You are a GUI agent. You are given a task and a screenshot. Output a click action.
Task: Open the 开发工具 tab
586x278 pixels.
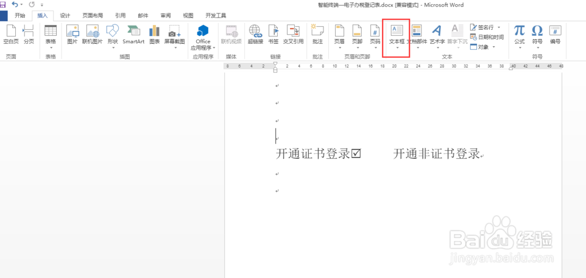pyautogui.click(x=216, y=16)
